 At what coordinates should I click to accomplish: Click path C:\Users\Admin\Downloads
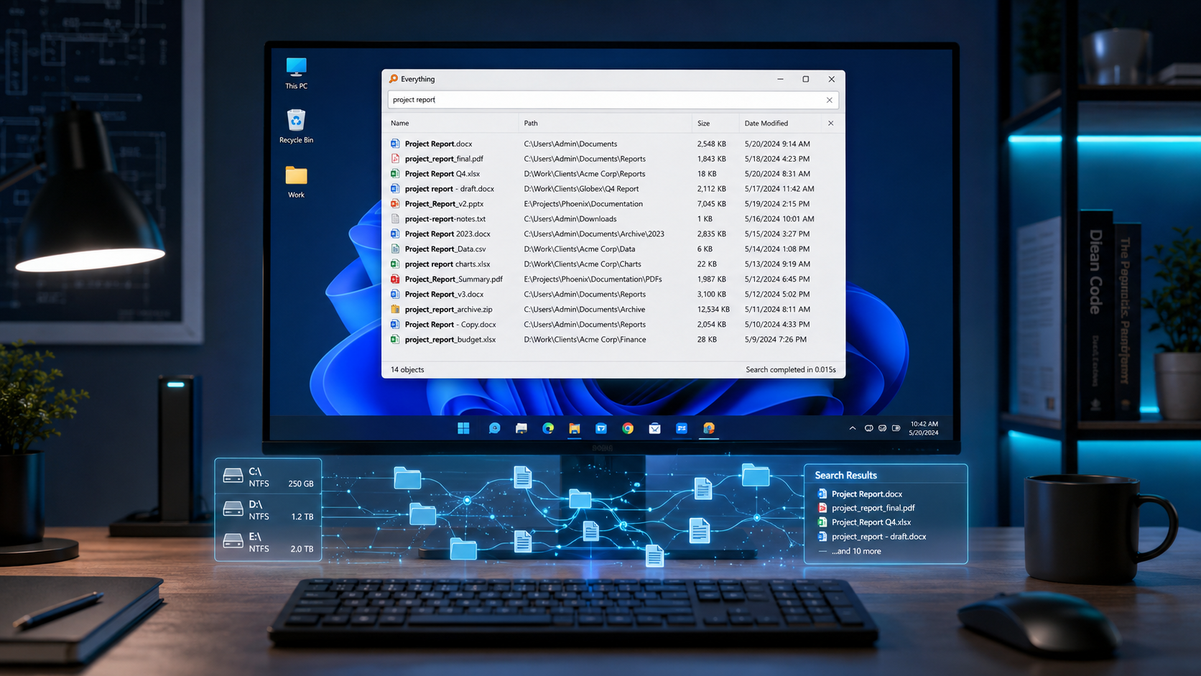[570, 219]
